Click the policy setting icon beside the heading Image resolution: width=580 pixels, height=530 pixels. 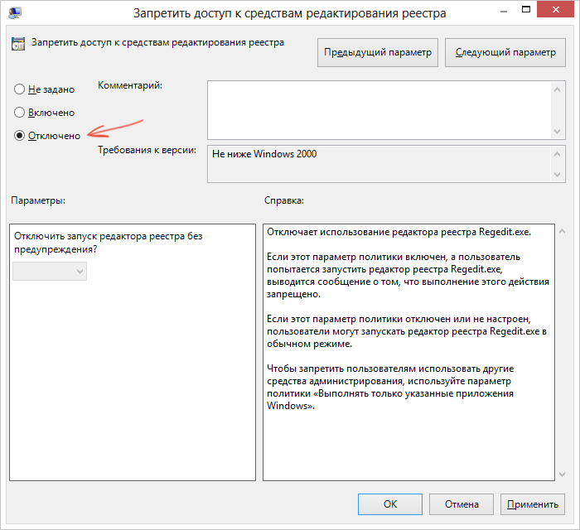click(x=18, y=44)
